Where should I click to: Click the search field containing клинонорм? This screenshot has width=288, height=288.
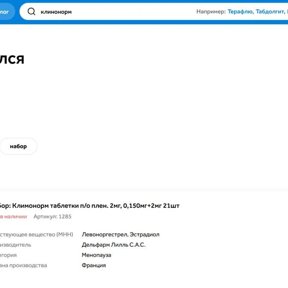pyautogui.click(x=154, y=12)
